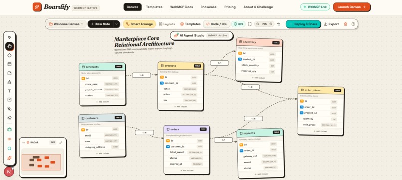Select the sticky note page tool
402x180 pixels.
point(10,73)
